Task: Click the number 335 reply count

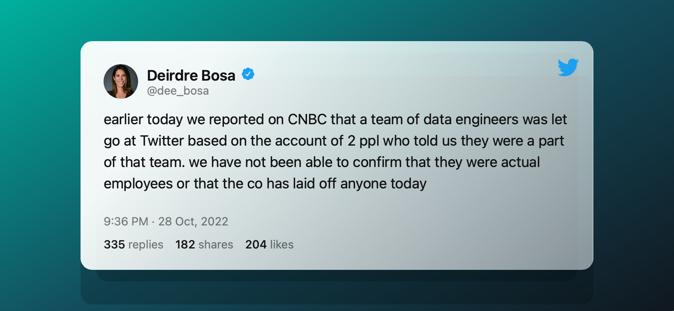Action: click(x=114, y=244)
